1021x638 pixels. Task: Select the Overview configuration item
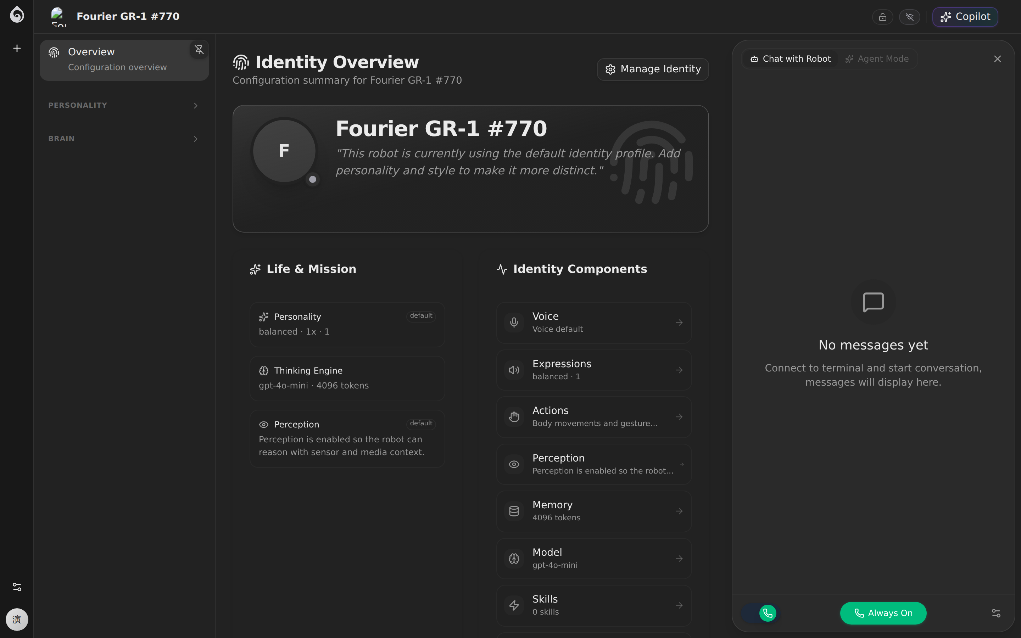[124, 60]
